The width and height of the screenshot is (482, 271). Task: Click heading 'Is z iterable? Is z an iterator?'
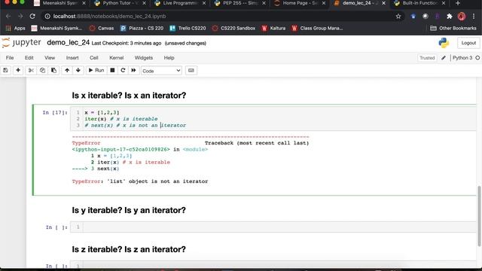pos(129,249)
